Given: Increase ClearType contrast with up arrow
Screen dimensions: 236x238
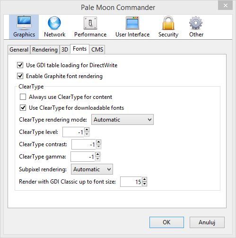Looking at the screenshot, I should [99, 142].
